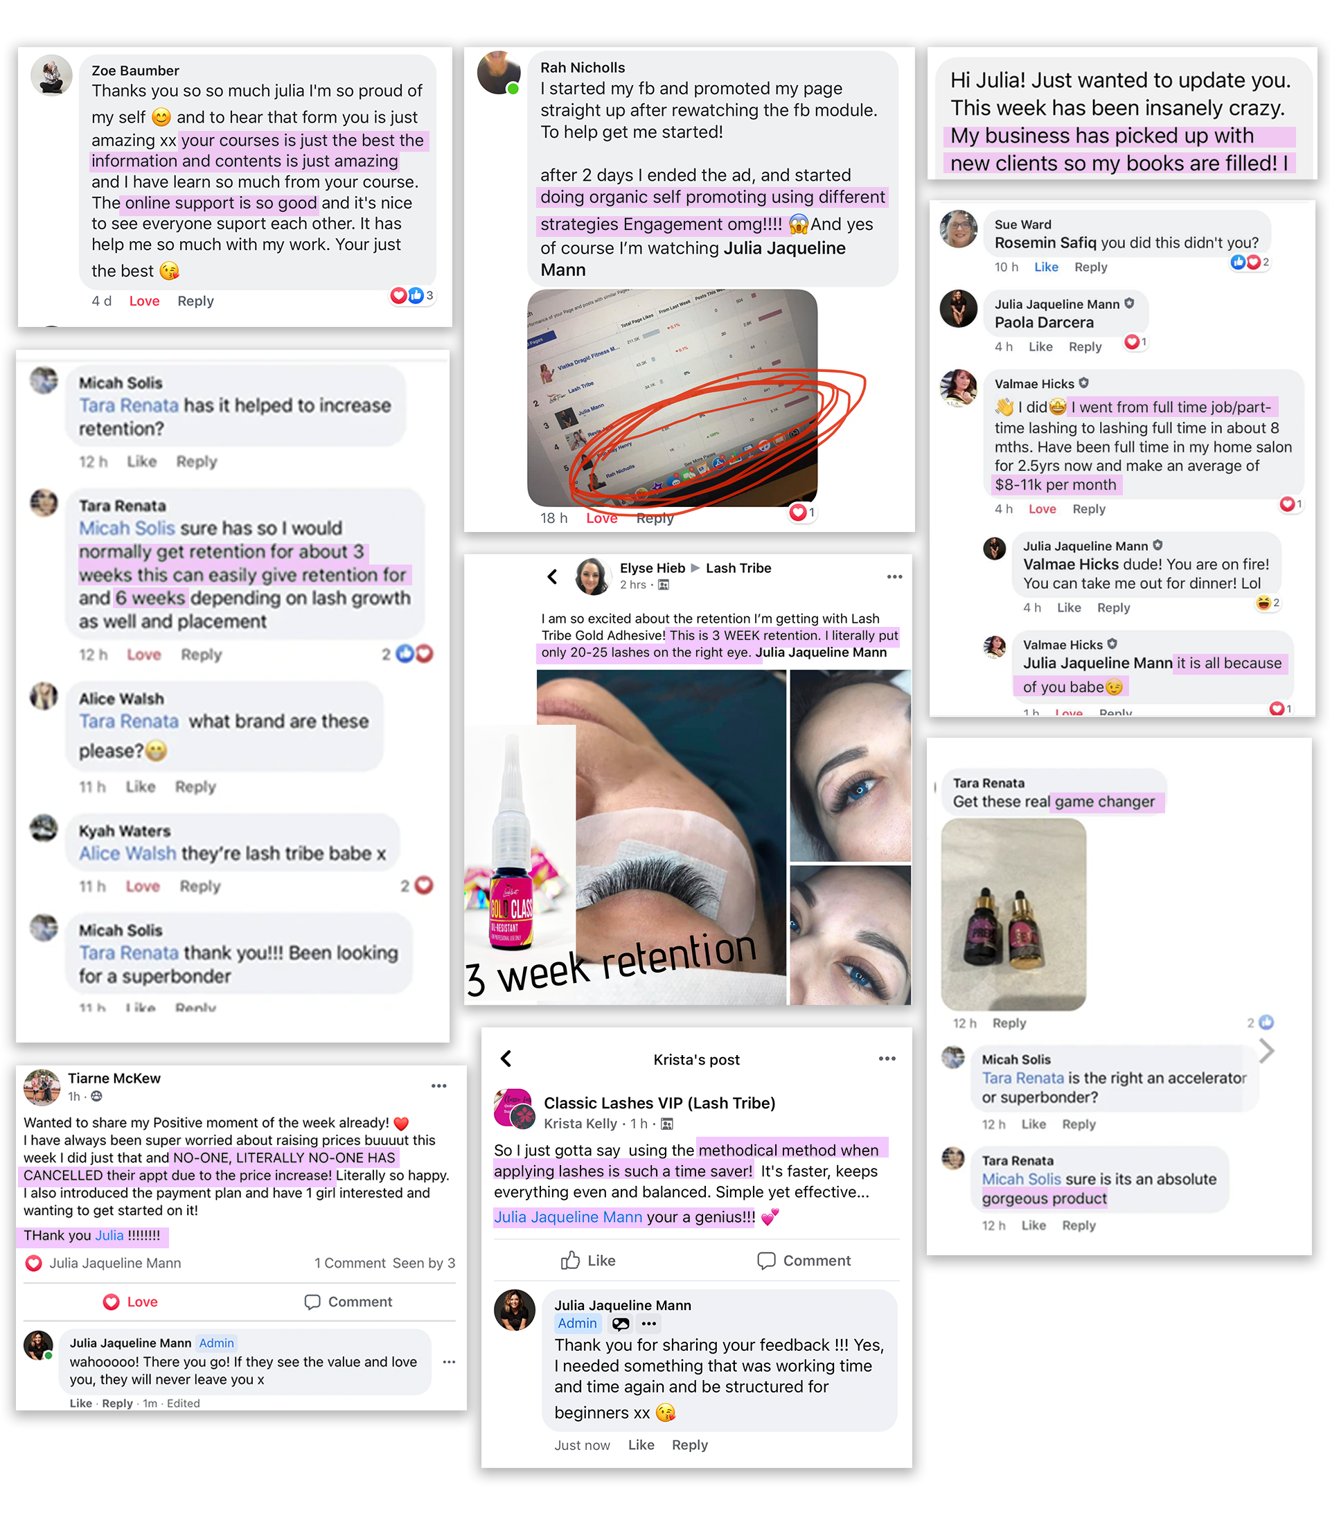Click Love under Valmae Hicks' $8-11k comment
This screenshot has height=1524, width=1330.
(1042, 509)
